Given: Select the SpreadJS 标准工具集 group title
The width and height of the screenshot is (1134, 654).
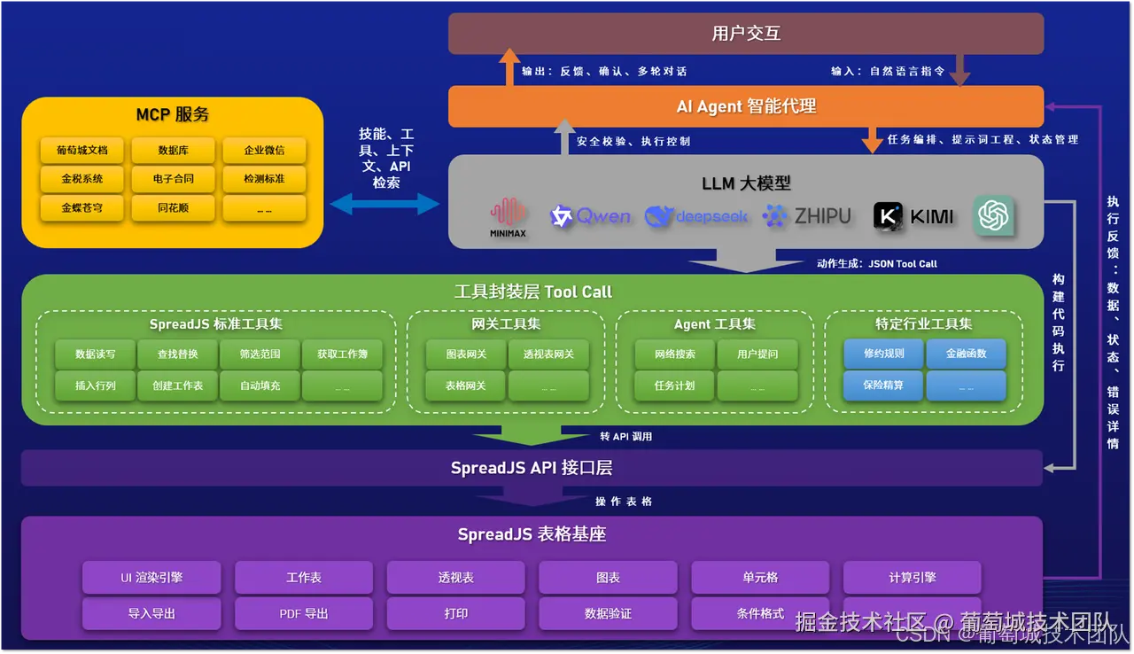Looking at the screenshot, I should pyautogui.click(x=216, y=324).
